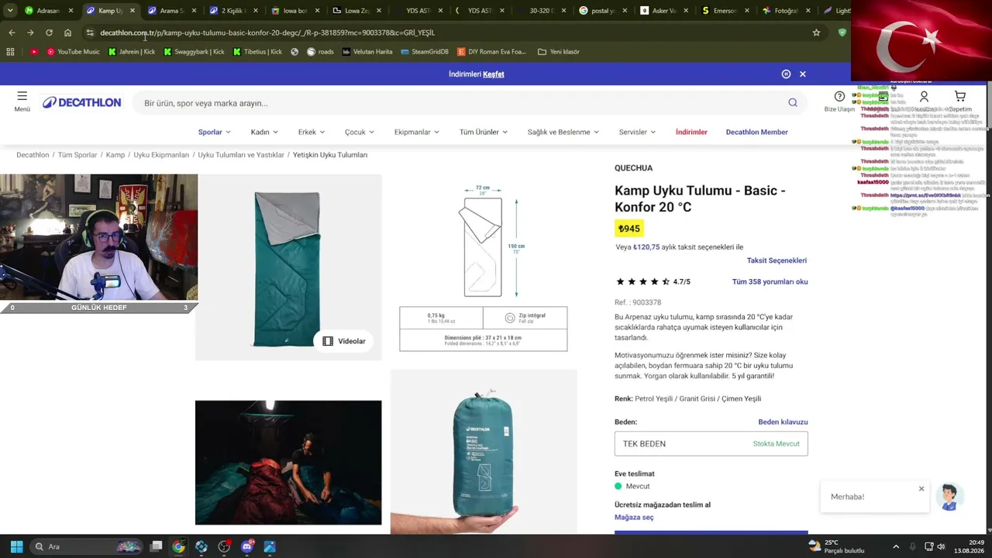Screen dimensions: 992x558
Task: Open the Decathlon Member menu item
Action: [757, 132]
